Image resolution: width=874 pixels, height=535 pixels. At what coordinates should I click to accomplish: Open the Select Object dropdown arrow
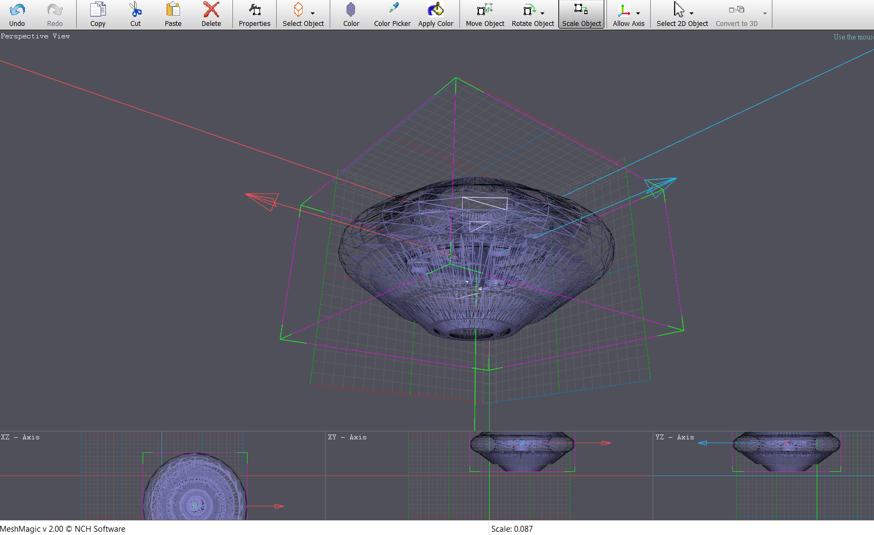(313, 13)
